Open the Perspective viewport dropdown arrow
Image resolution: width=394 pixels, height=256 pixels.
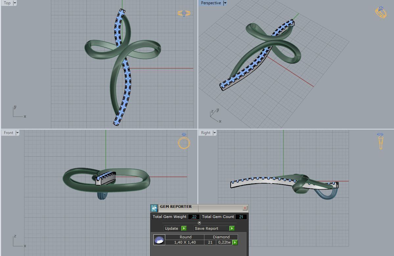tap(225, 3)
